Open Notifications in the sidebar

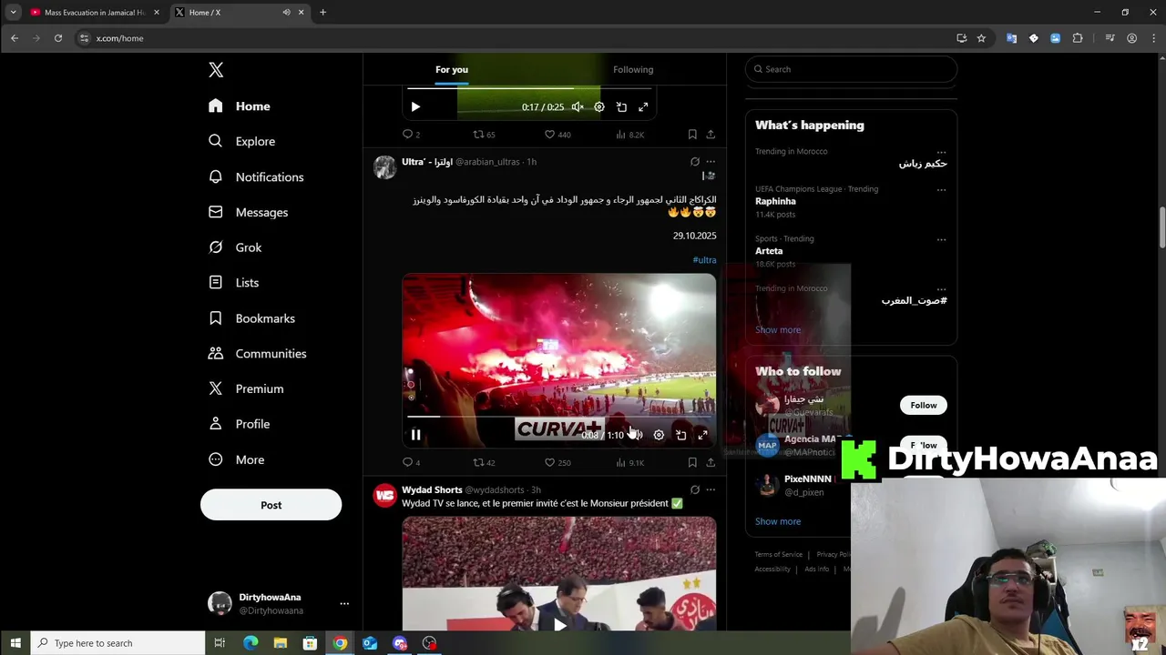256,176
